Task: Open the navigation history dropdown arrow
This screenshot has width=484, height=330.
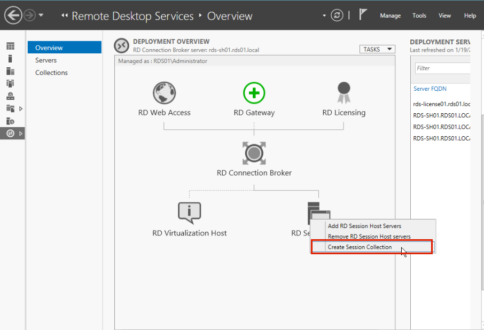Action: pyautogui.click(x=41, y=15)
